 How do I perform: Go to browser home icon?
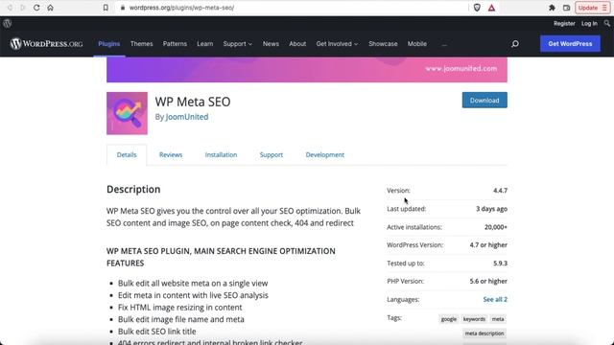[50, 8]
